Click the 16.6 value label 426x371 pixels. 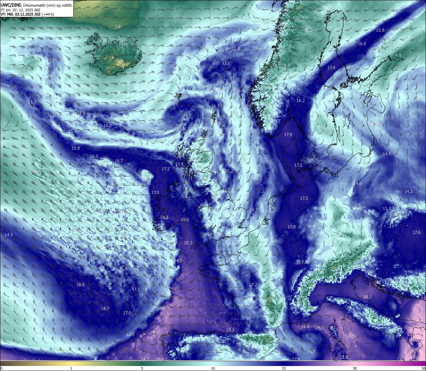[240, 90]
